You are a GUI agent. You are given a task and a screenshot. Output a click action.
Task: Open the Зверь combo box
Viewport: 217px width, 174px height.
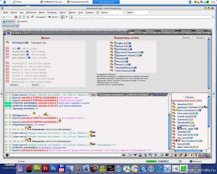click(x=142, y=12)
